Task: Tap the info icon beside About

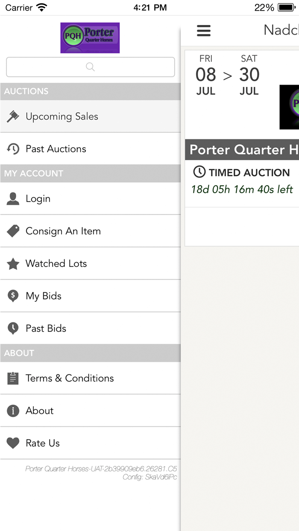Action: (x=13, y=411)
